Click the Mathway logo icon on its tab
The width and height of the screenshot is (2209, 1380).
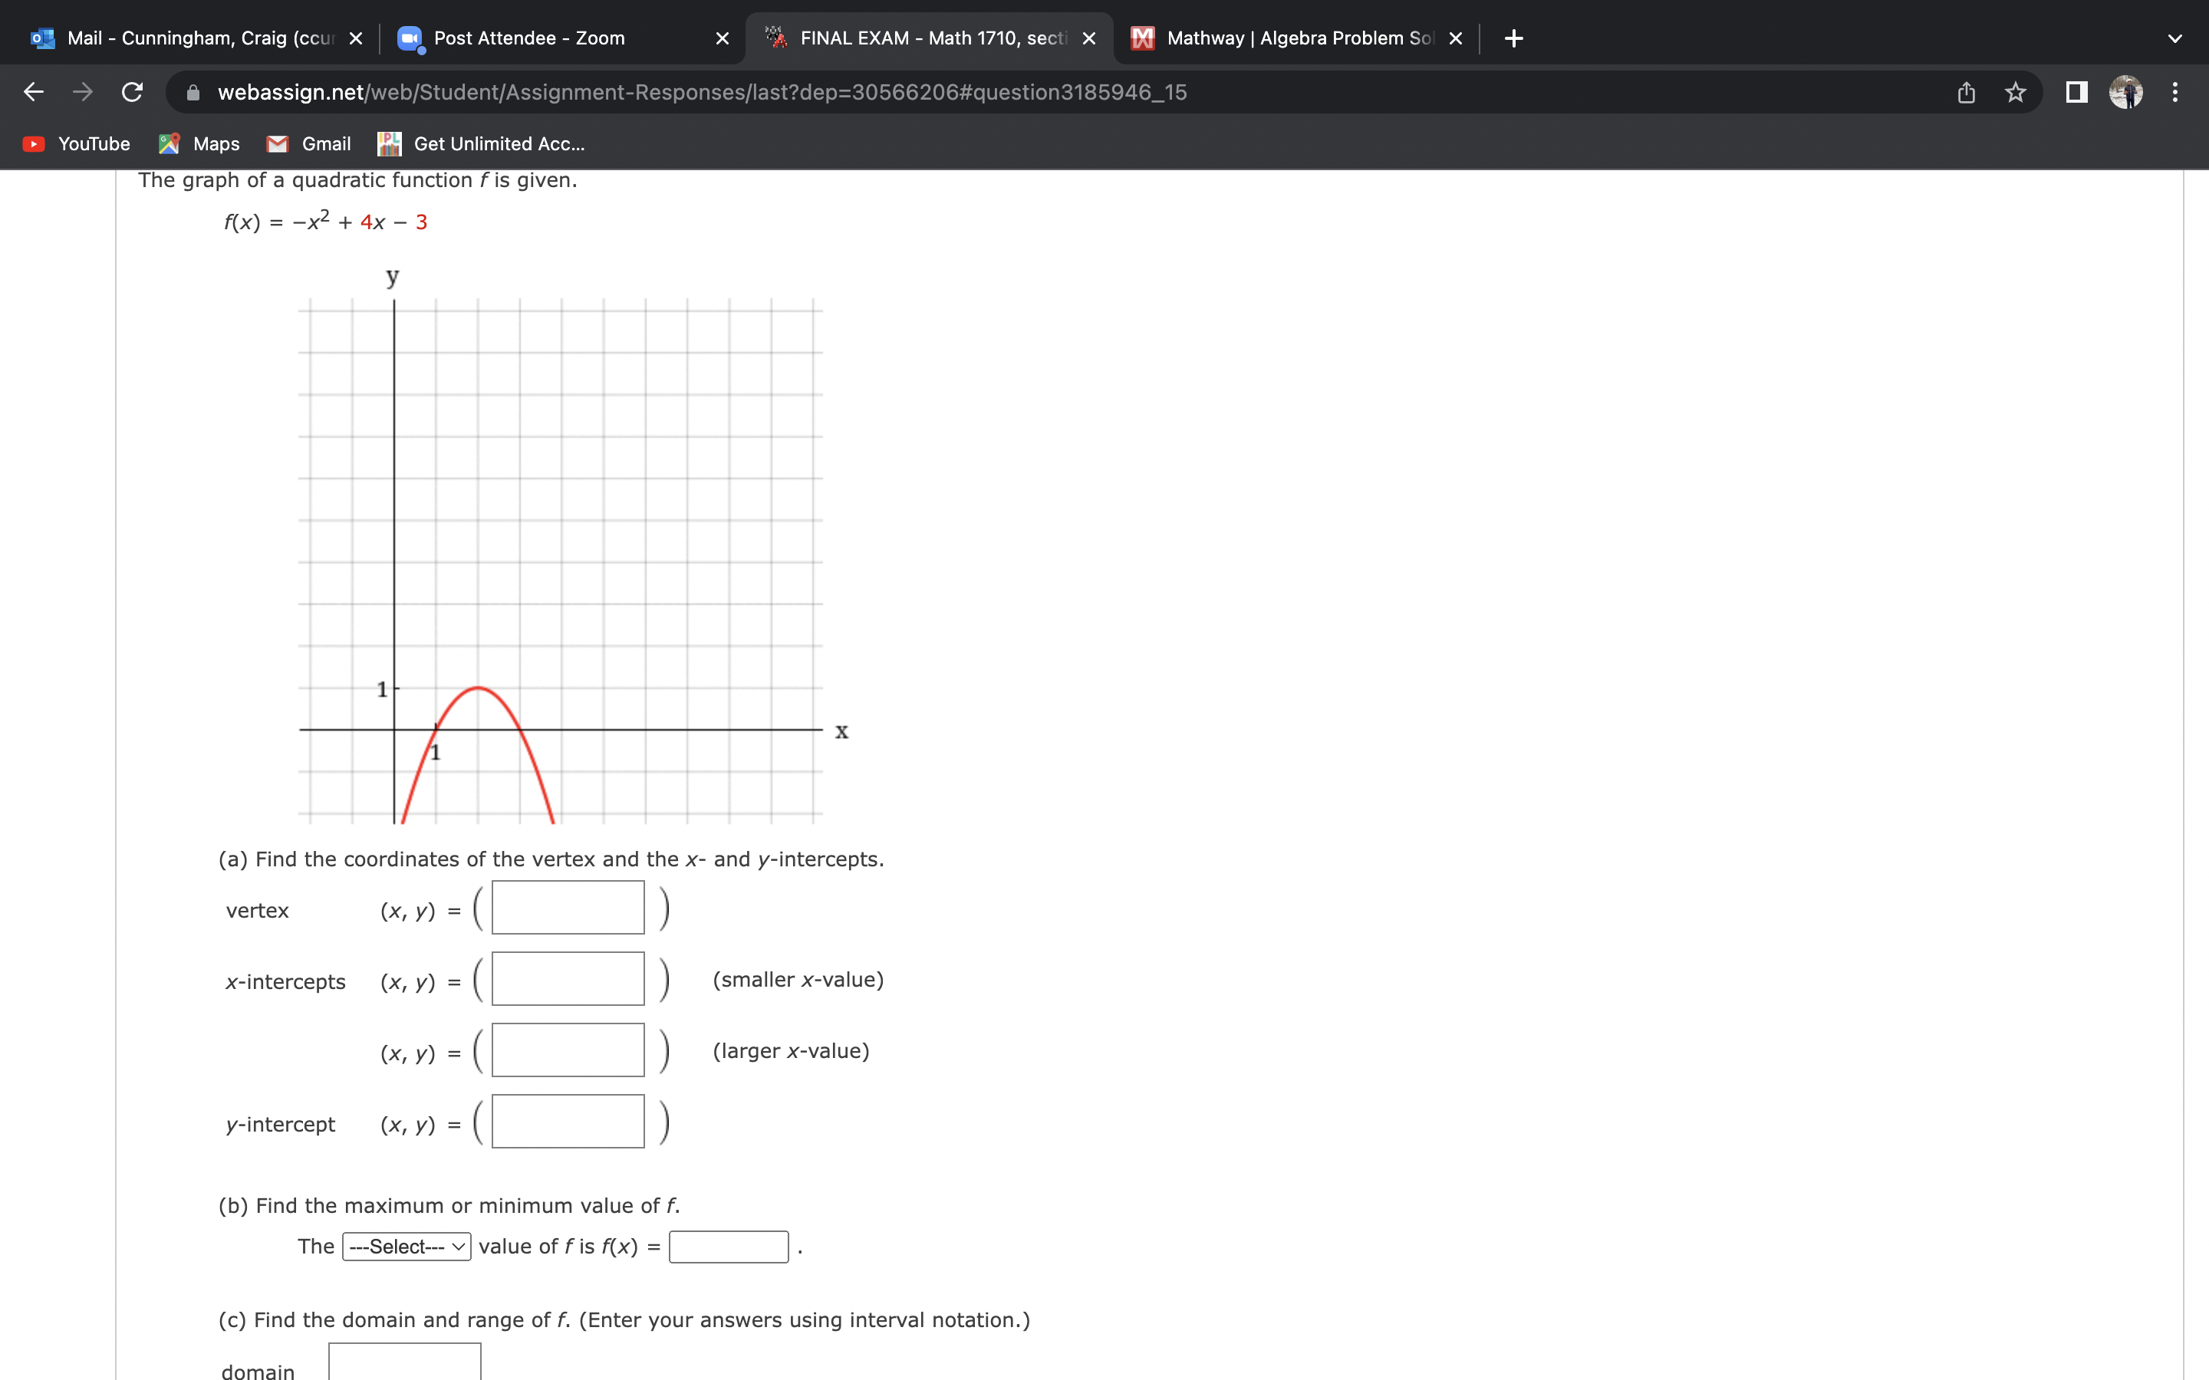1142,38
